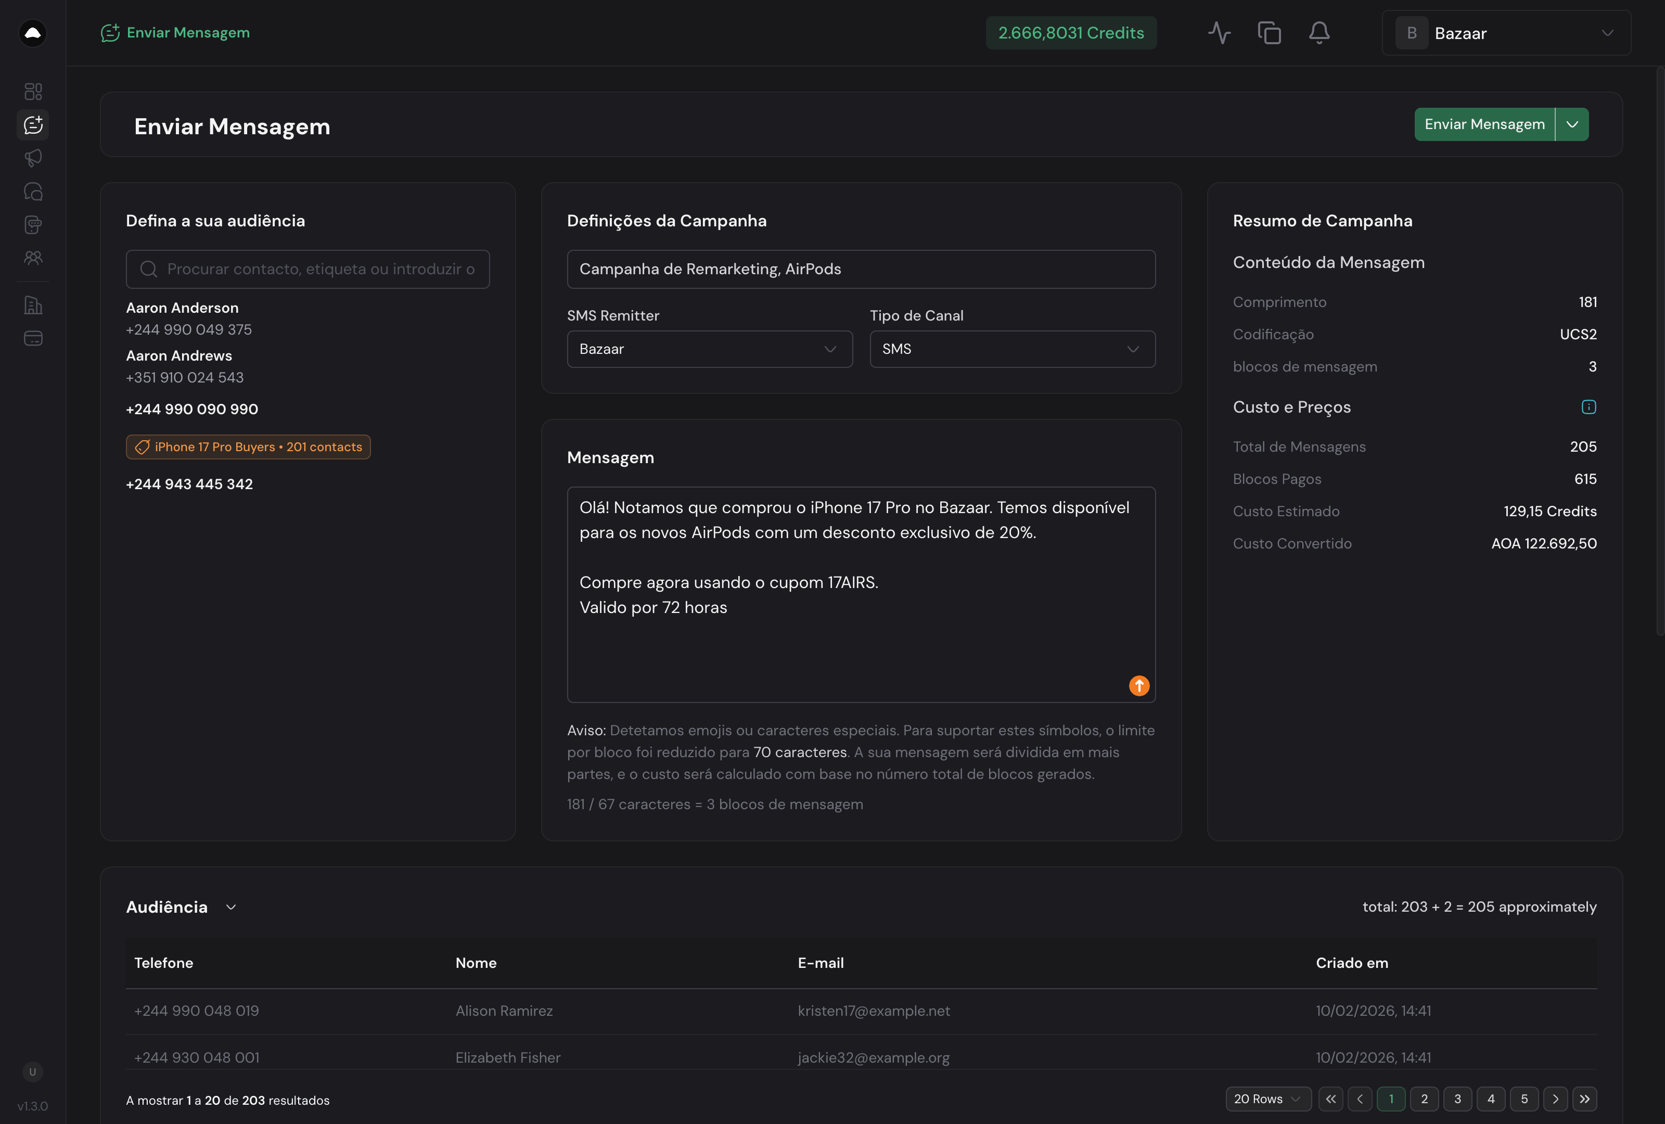Click the Codificação value UCS2
Image resolution: width=1665 pixels, height=1124 pixels.
coord(1578,335)
